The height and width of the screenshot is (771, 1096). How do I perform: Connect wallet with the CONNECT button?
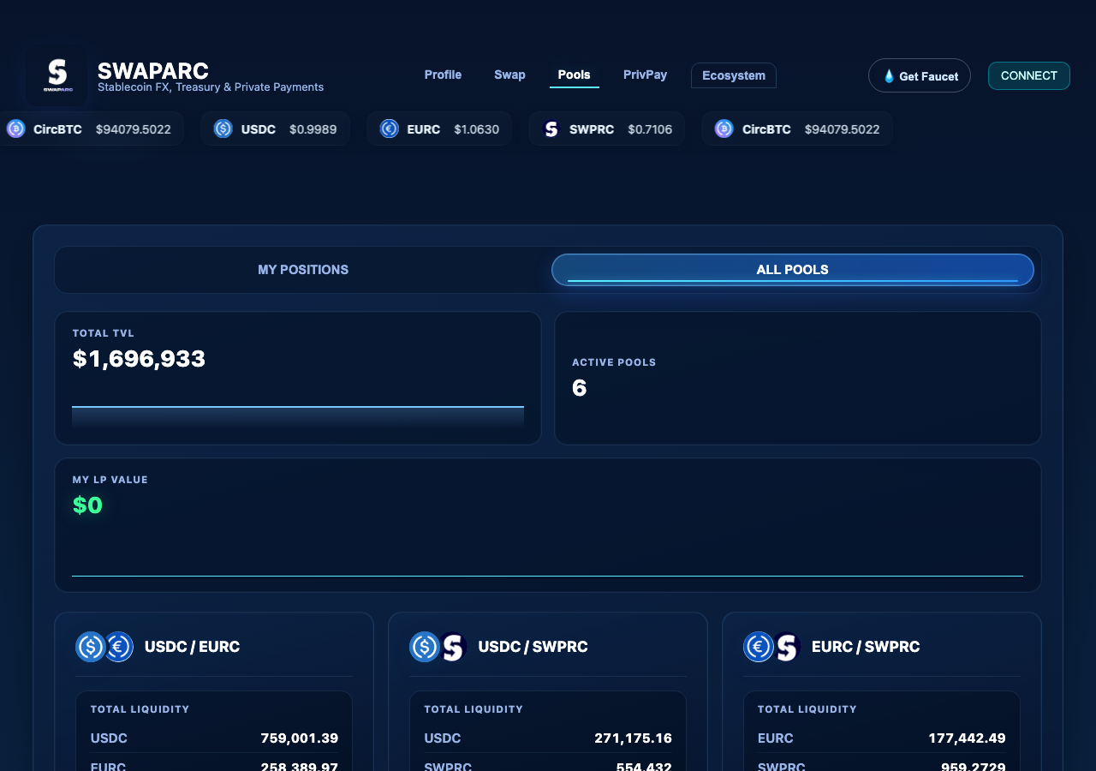[x=1029, y=75]
